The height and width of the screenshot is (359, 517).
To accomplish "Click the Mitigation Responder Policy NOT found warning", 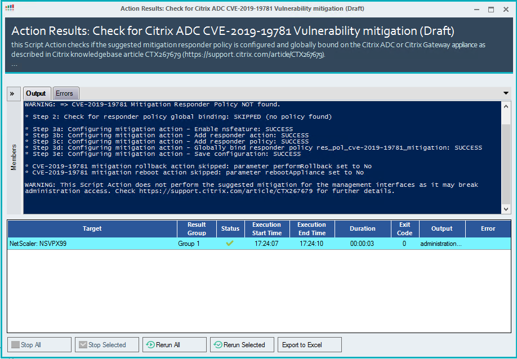I will pos(152,105).
